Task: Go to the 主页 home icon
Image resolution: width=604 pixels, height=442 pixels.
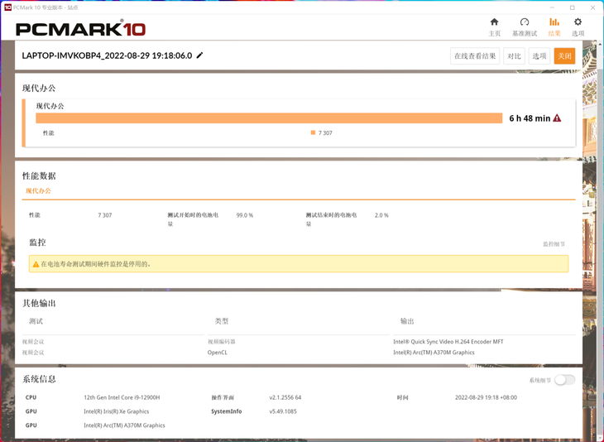Action: coord(494,22)
